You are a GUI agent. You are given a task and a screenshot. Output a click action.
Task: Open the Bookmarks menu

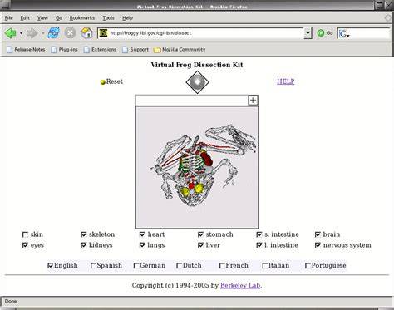(x=82, y=18)
